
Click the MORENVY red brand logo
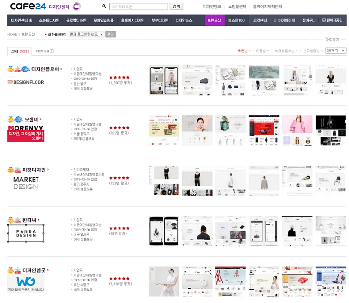coord(26,133)
